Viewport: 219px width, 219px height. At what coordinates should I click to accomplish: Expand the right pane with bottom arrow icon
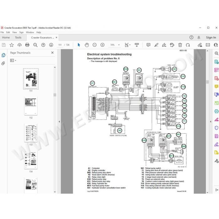coord(216,190)
